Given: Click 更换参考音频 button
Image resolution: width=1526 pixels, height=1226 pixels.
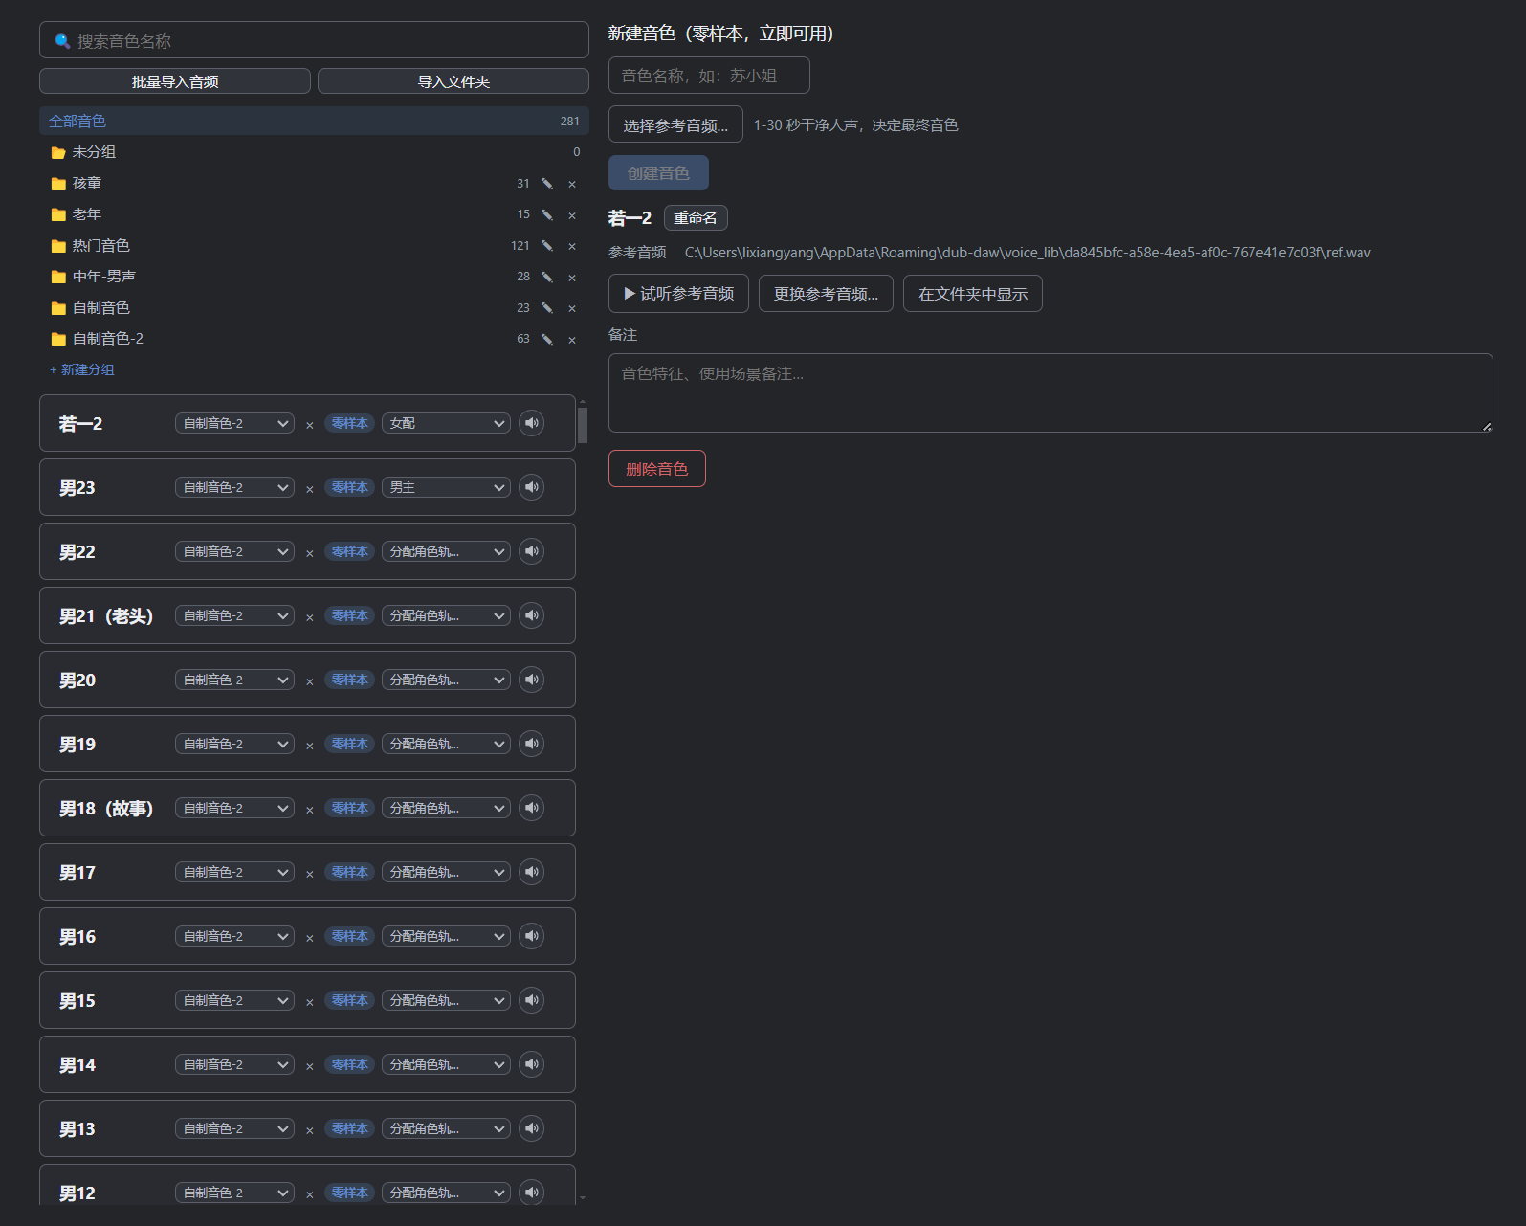Looking at the screenshot, I should 826,294.
